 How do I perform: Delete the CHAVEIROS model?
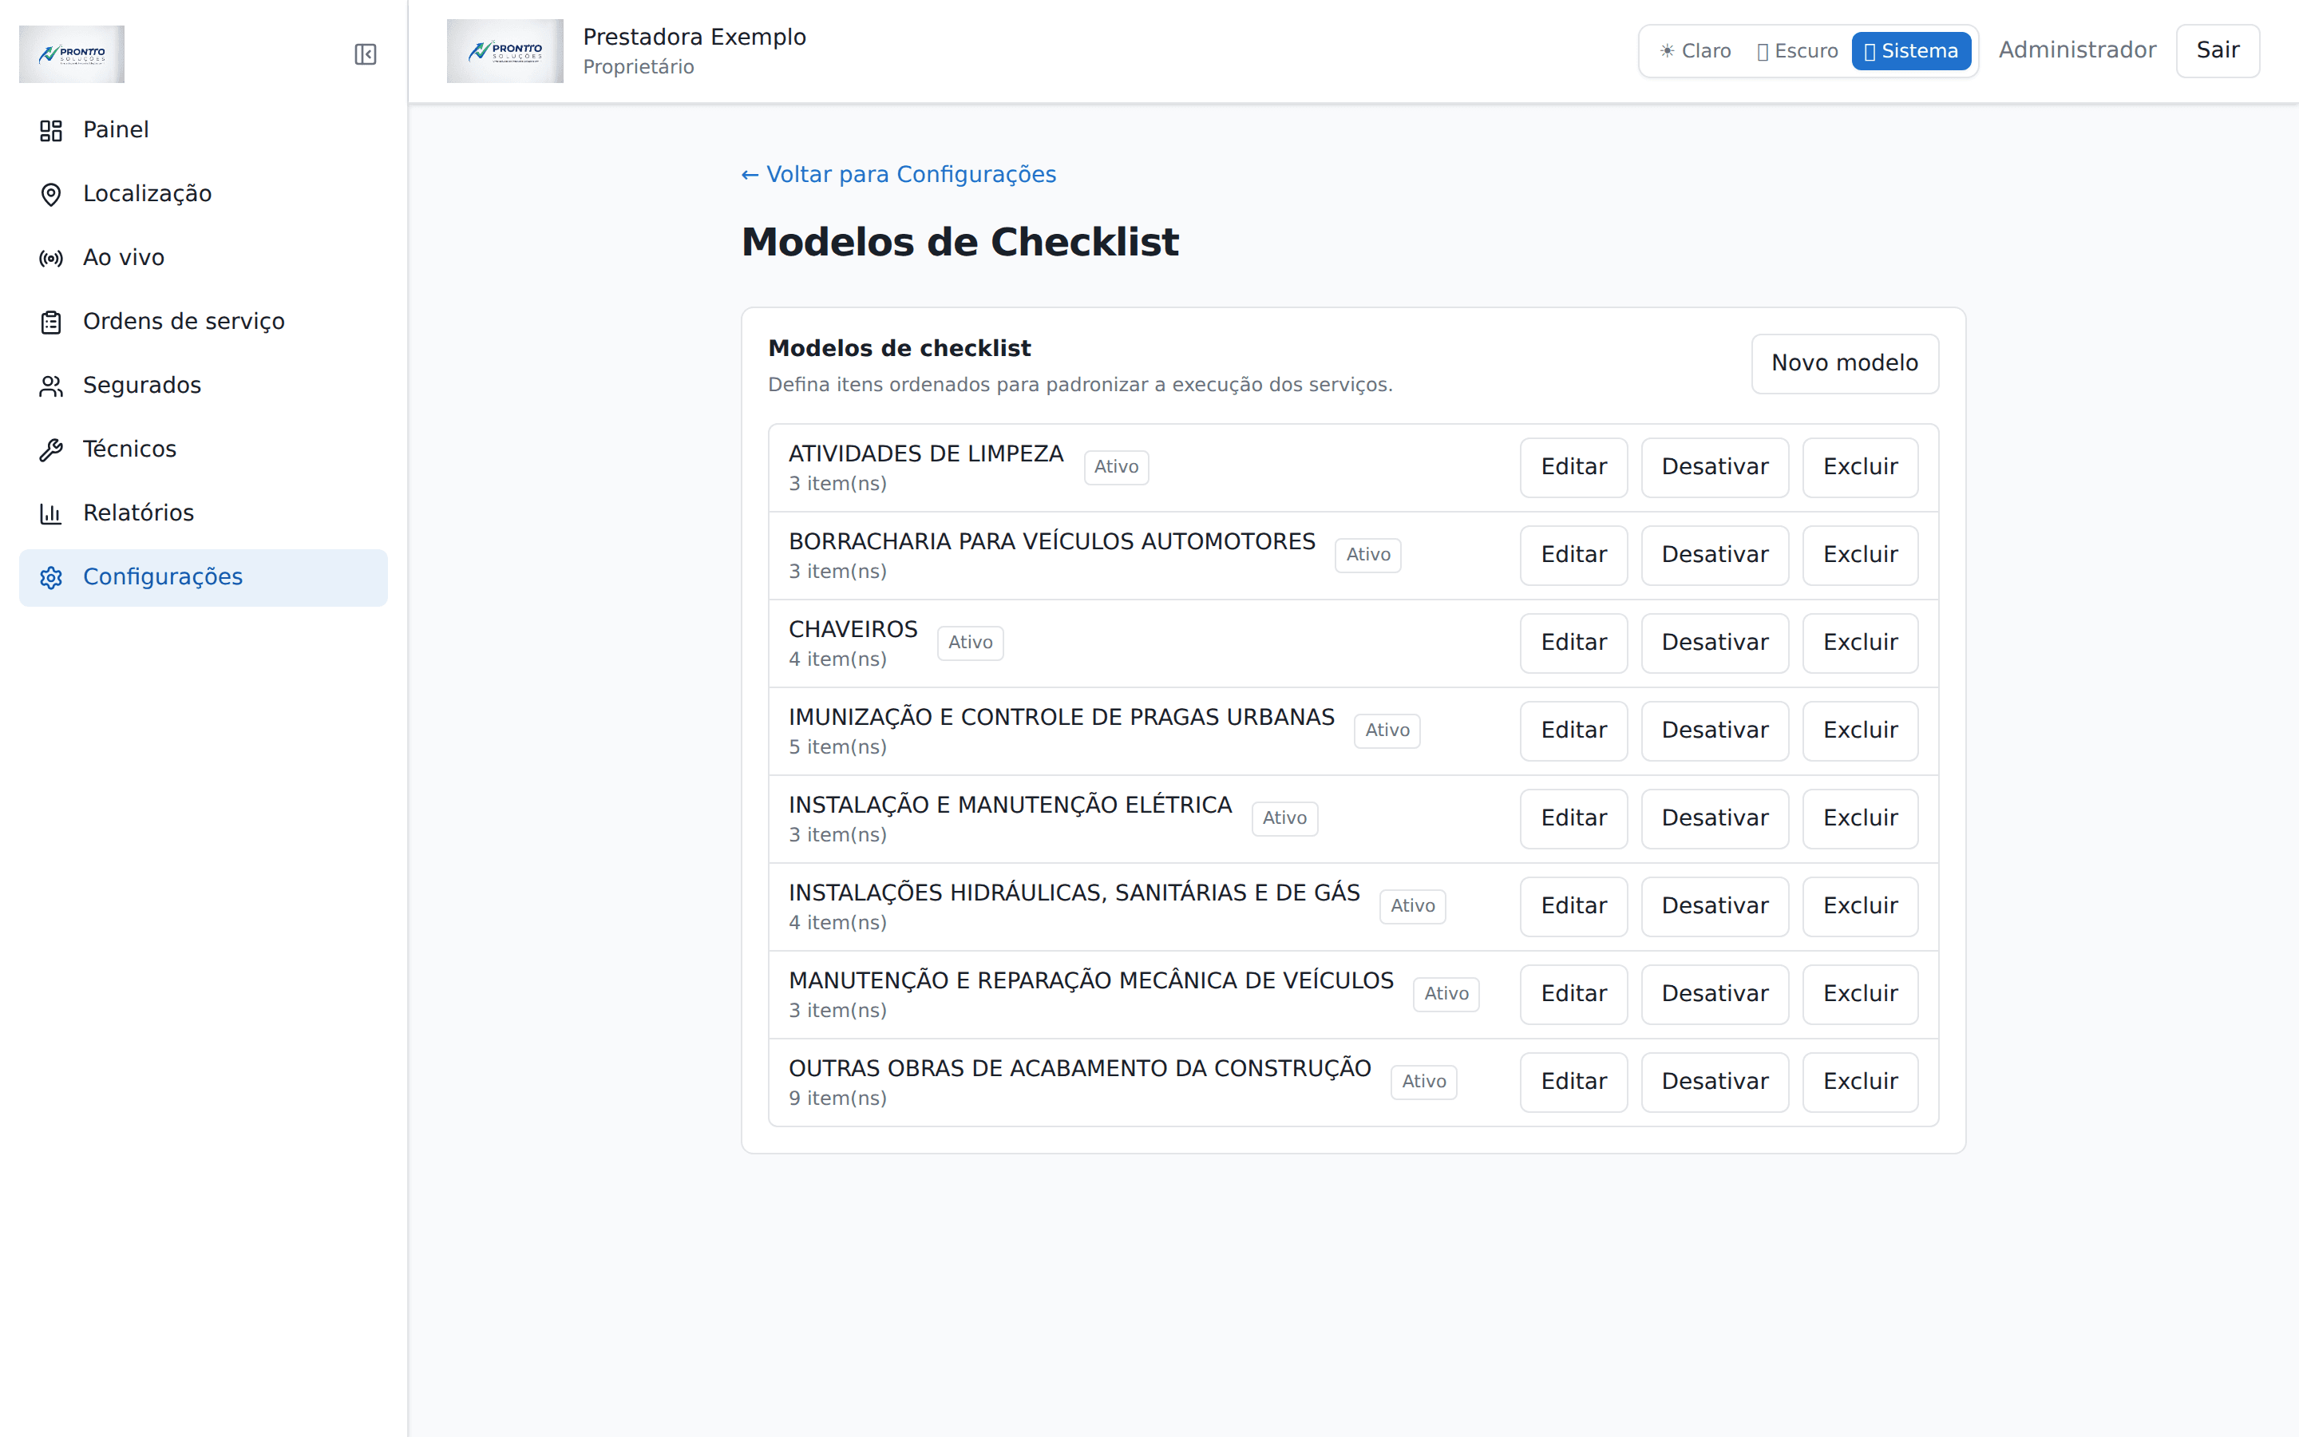tap(1860, 643)
